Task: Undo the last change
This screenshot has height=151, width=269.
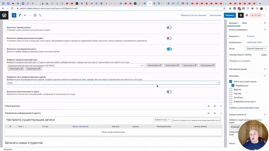Action: (x=25, y=15)
